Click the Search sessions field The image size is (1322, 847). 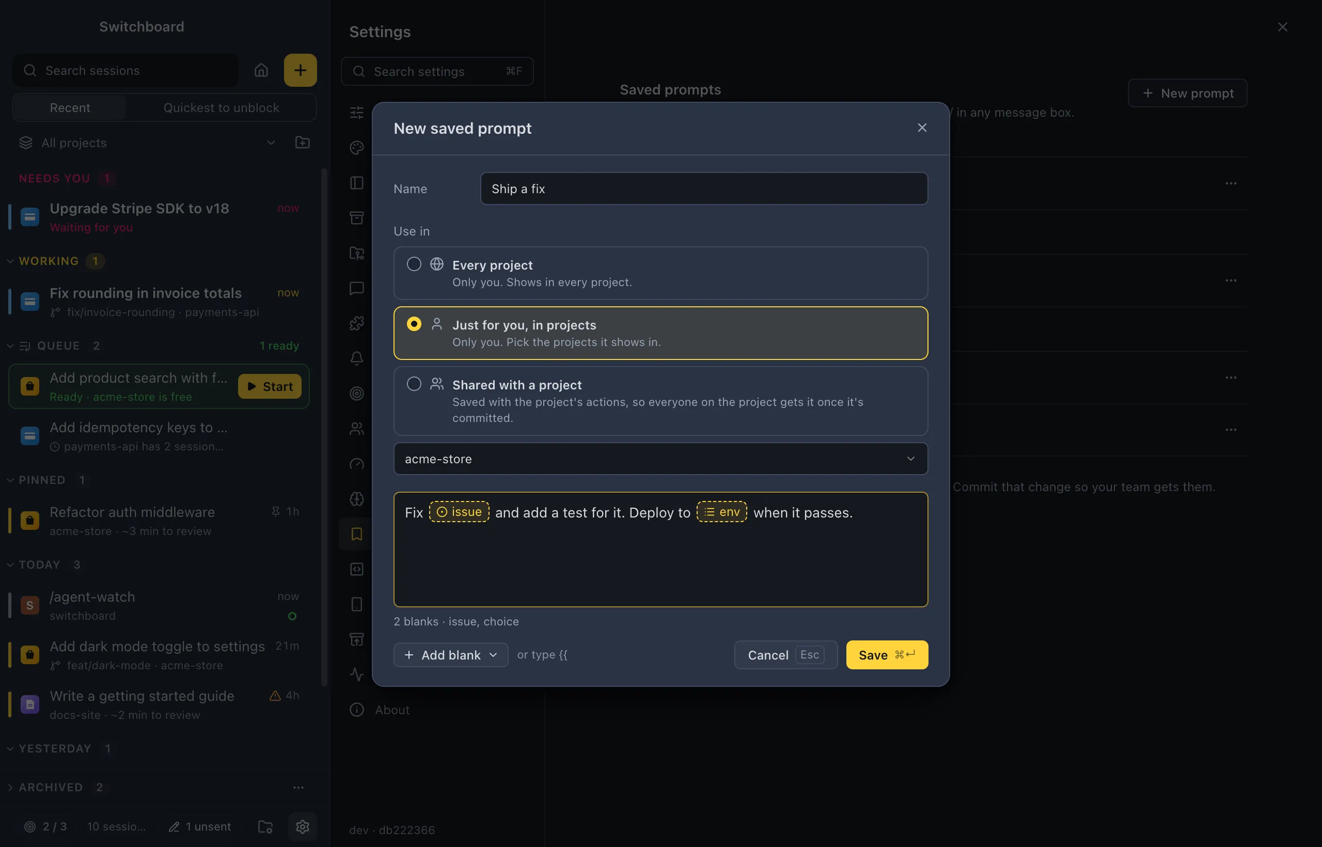point(125,70)
